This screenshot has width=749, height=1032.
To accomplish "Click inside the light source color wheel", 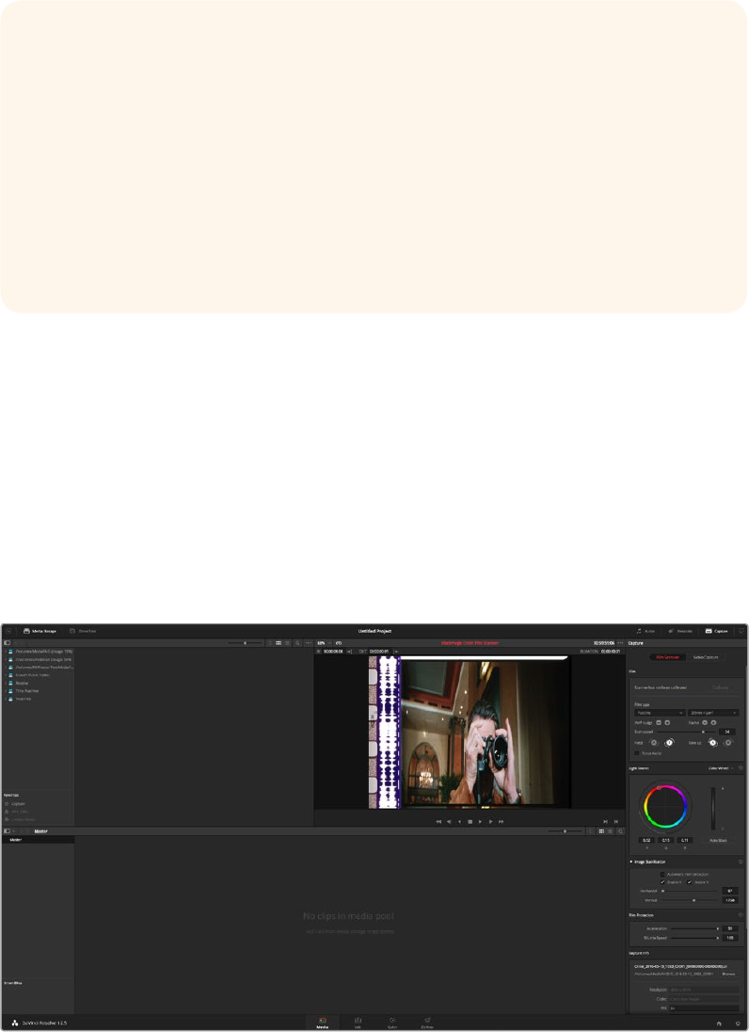I will pyautogui.click(x=665, y=806).
